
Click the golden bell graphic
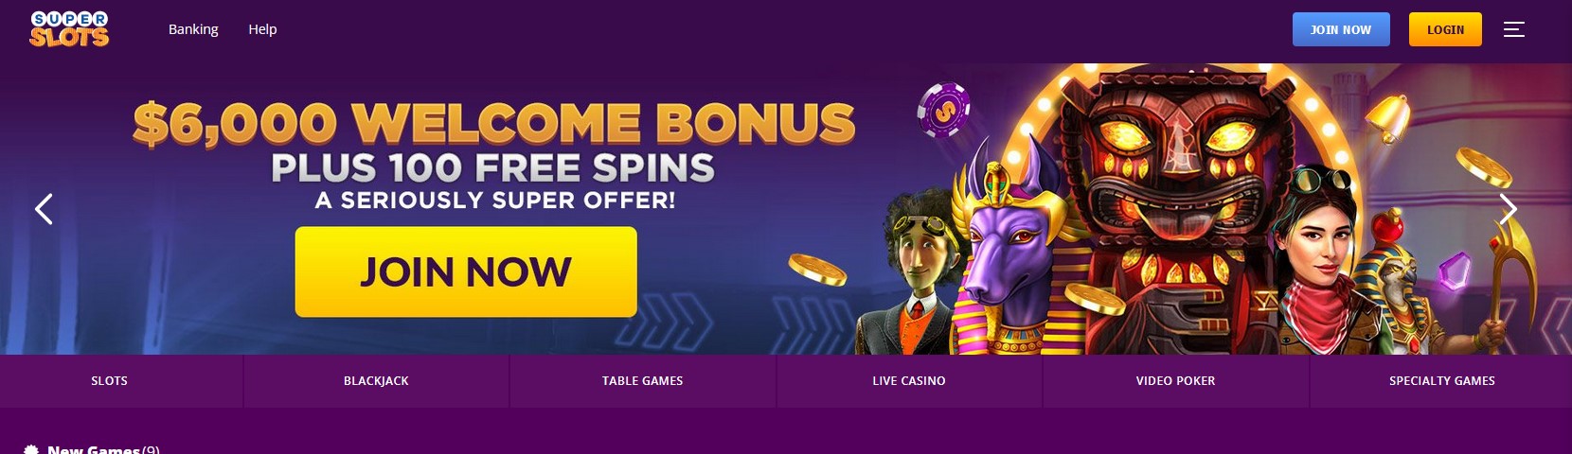click(x=1388, y=118)
